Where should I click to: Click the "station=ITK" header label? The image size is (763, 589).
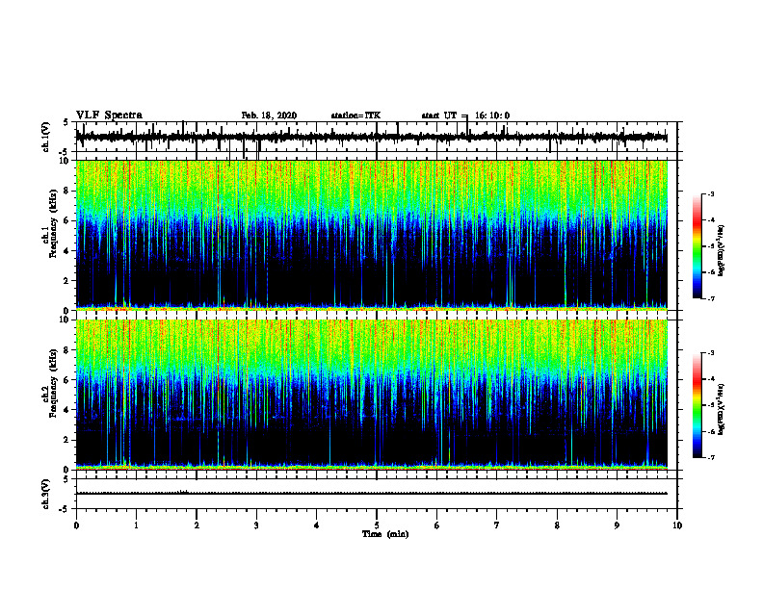click(355, 115)
